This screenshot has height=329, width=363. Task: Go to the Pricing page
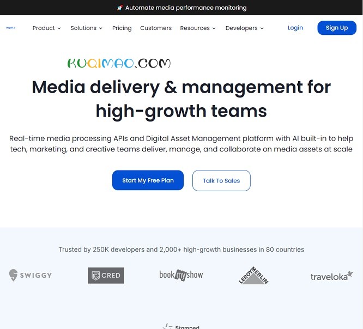tap(122, 28)
